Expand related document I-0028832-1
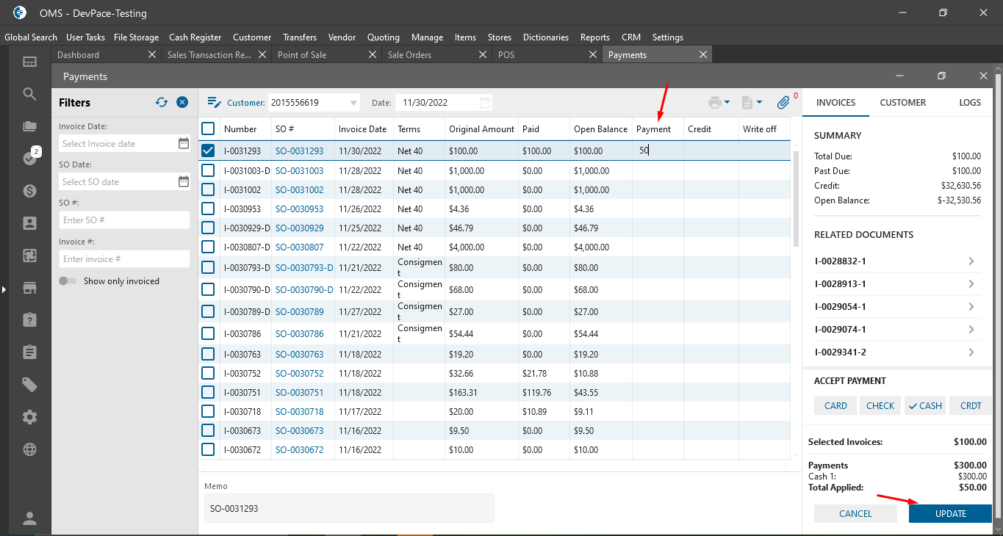Screen dimensions: 1003x536 971,261
